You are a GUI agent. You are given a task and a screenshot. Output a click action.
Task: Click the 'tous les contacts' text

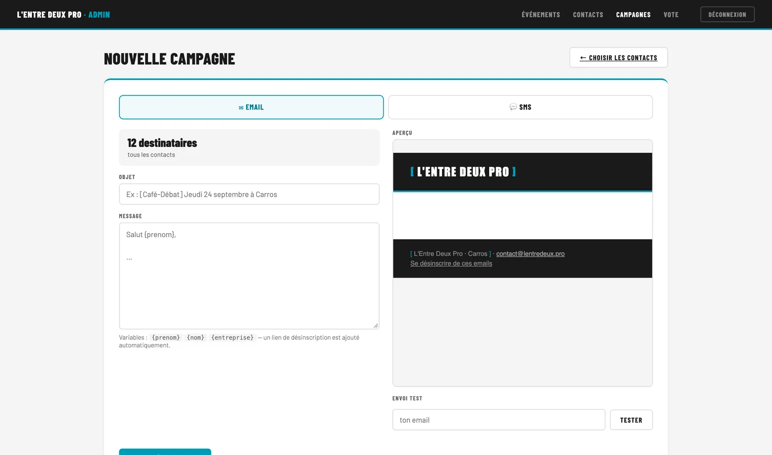pos(151,155)
